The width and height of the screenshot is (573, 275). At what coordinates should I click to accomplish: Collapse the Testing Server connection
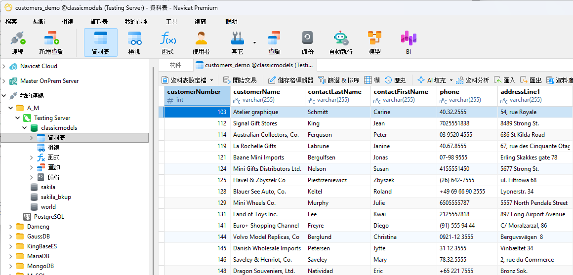point(18,118)
